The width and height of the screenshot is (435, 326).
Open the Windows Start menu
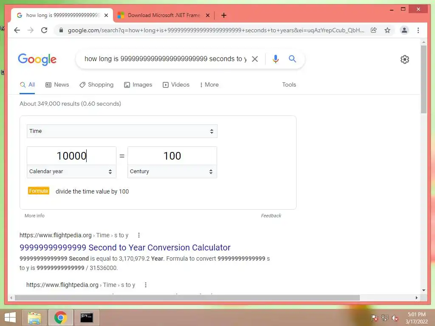(x=10, y=318)
